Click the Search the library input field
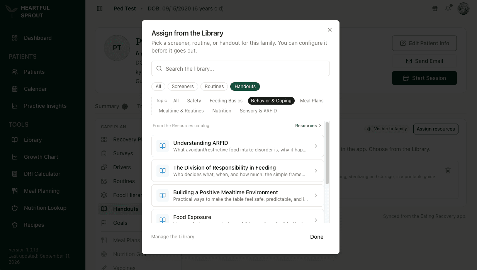This screenshot has height=270, width=477. (241, 68)
